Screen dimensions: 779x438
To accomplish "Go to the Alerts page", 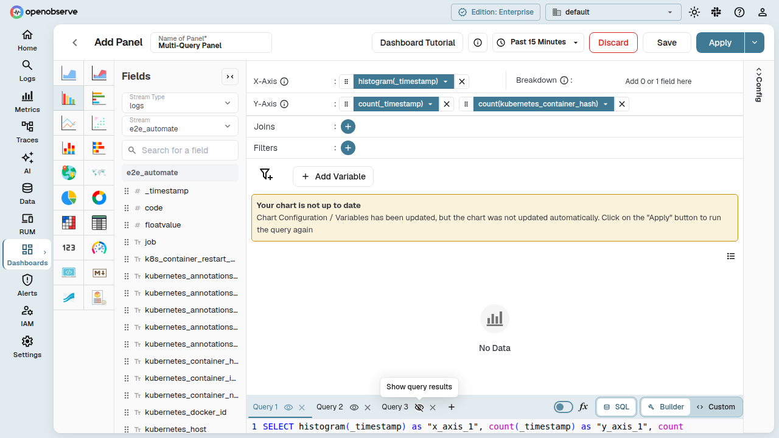I will coord(27,285).
